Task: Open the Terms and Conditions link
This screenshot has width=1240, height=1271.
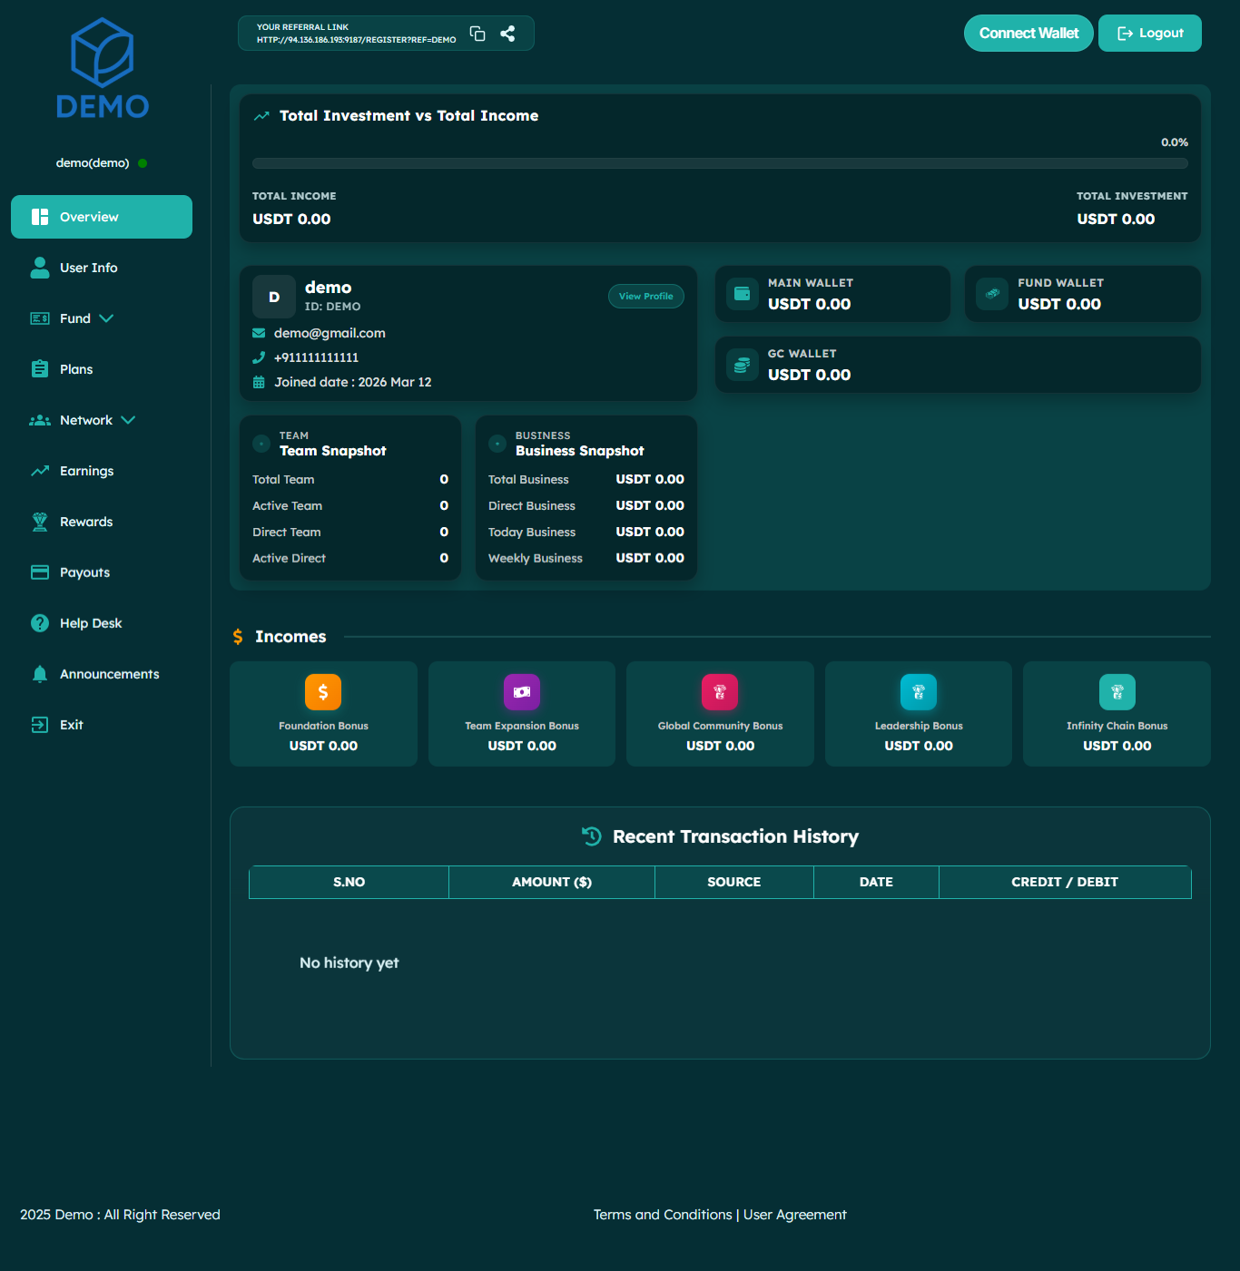Action: [663, 1215]
